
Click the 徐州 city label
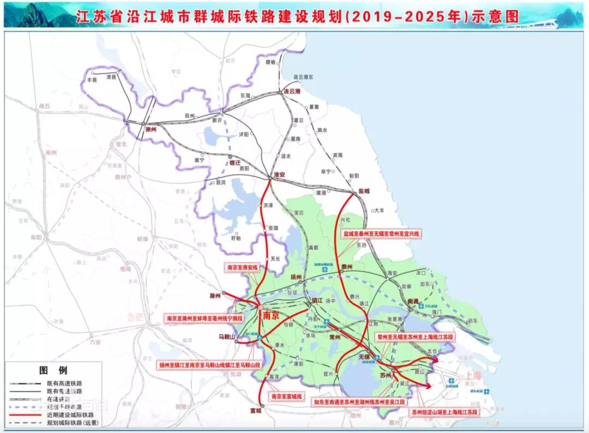point(151,129)
